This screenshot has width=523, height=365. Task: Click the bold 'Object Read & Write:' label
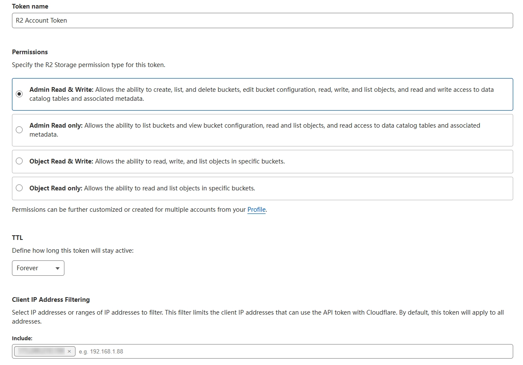click(x=61, y=161)
